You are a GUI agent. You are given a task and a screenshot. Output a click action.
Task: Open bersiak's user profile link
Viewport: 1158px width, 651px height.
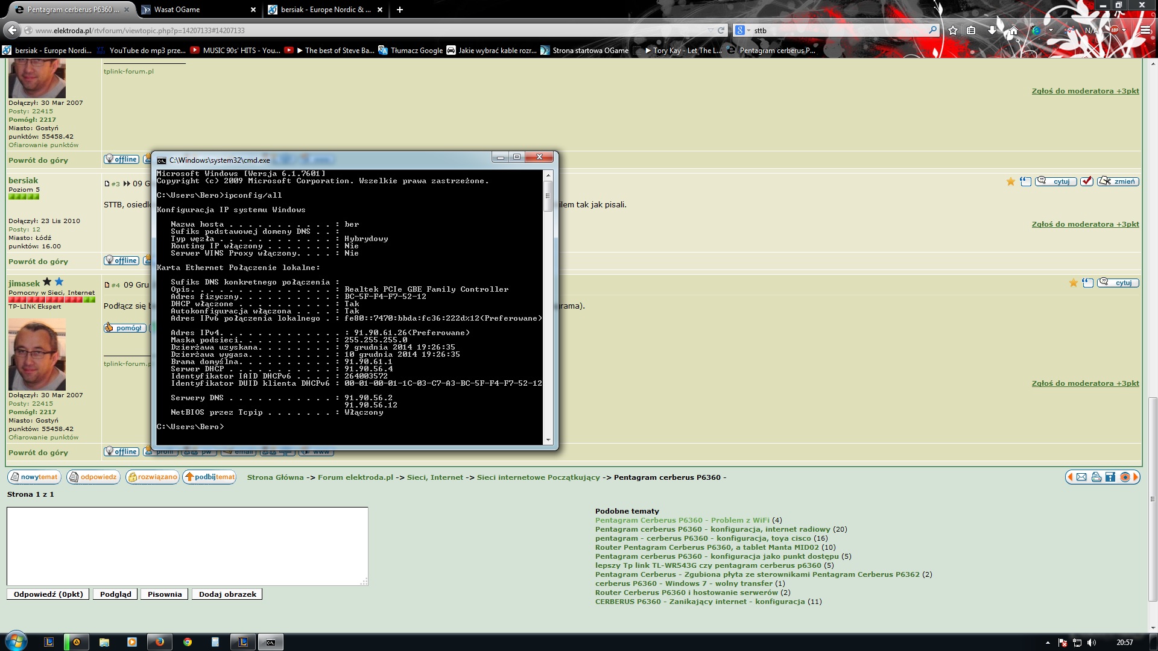pyautogui.click(x=23, y=180)
